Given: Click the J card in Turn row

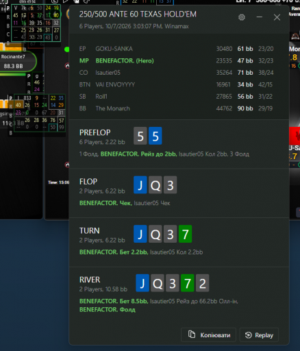Looking at the screenshot, I should [x=140, y=234].
